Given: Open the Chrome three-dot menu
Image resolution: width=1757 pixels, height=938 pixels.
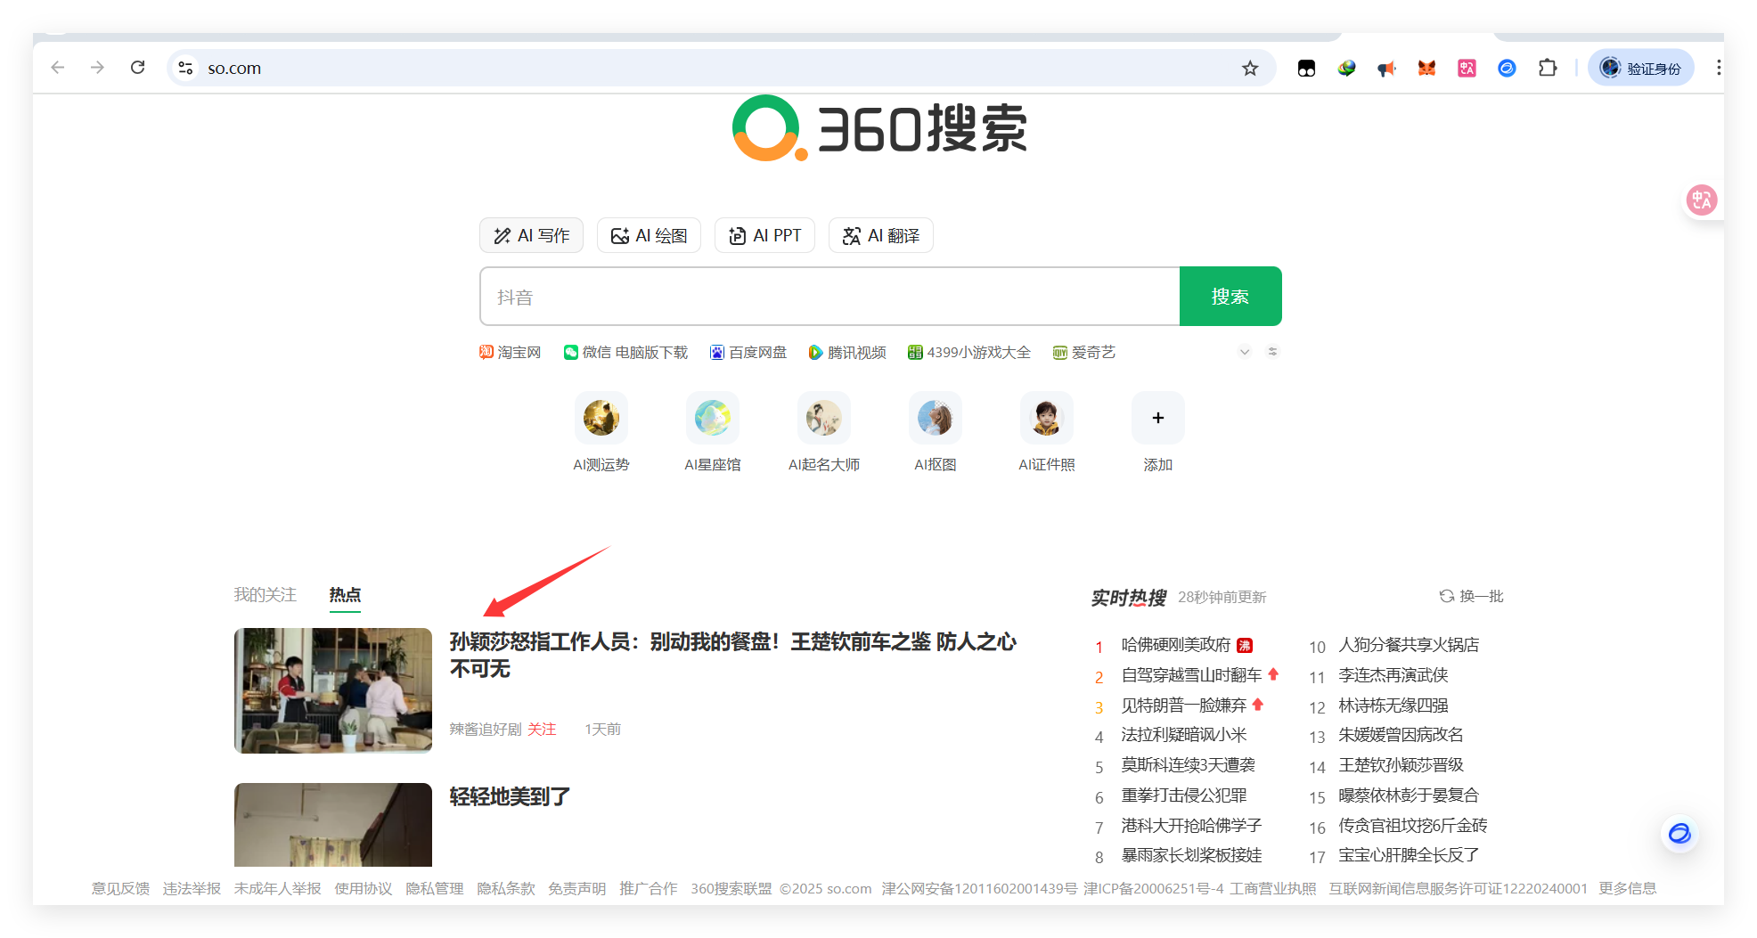Looking at the screenshot, I should coord(1718,68).
